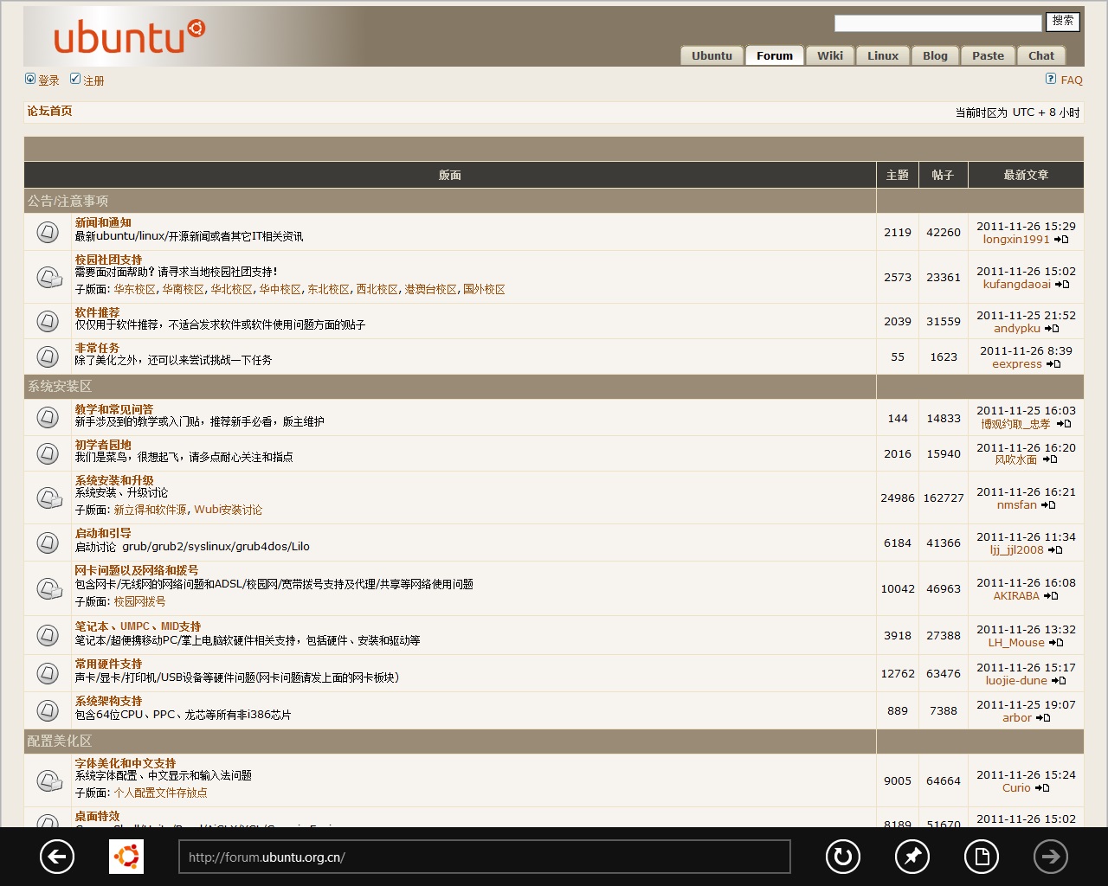Open the 配置美化区 category header

[x=59, y=741]
